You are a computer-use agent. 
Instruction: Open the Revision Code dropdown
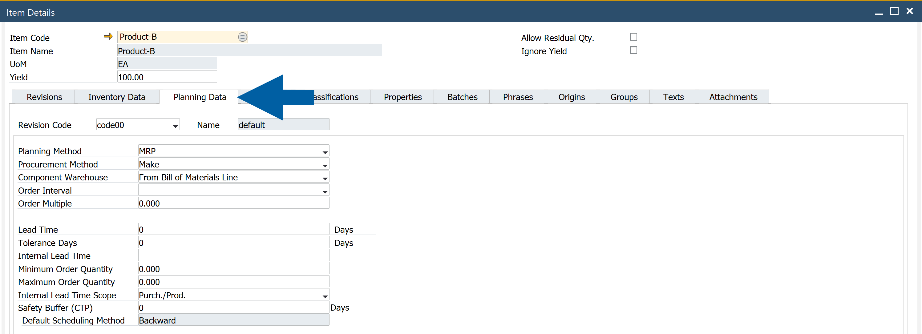pos(175,126)
